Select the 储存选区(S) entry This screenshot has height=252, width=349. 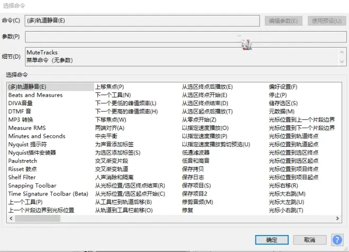point(283,103)
